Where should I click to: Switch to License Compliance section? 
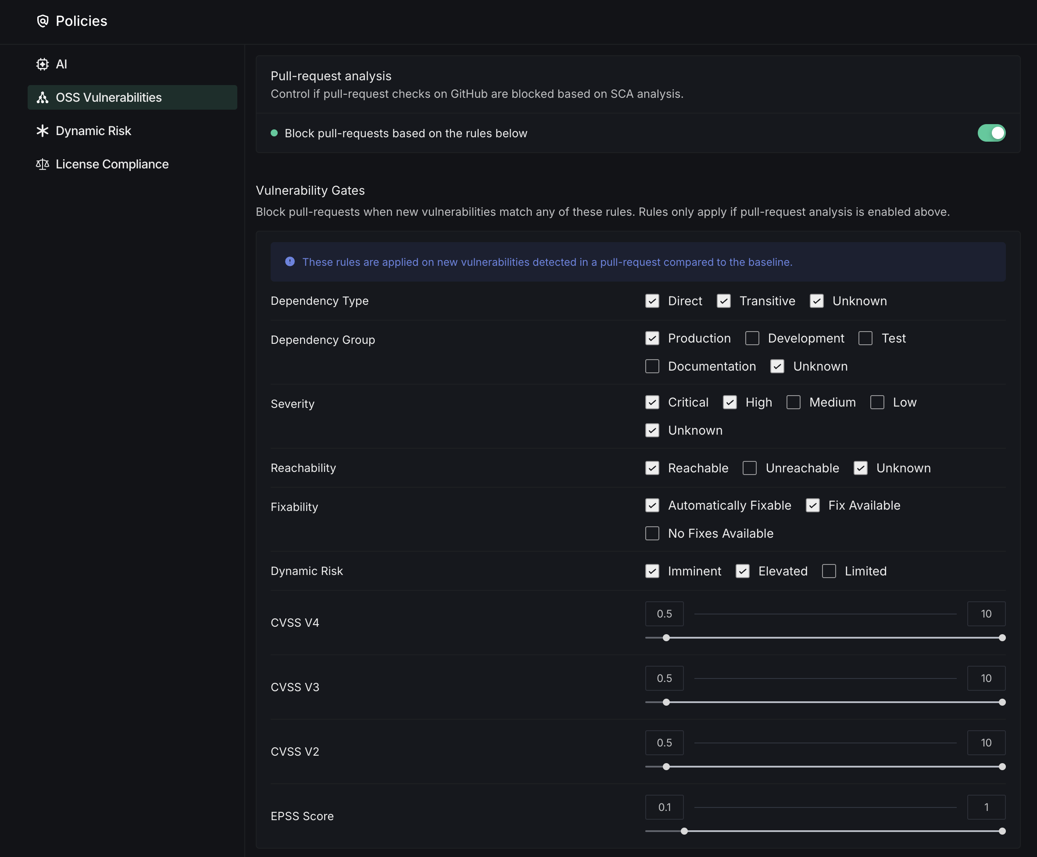click(x=112, y=164)
